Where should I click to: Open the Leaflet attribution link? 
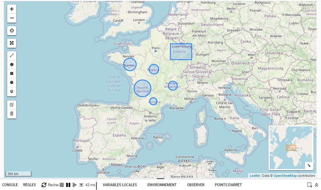pyautogui.click(x=254, y=176)
